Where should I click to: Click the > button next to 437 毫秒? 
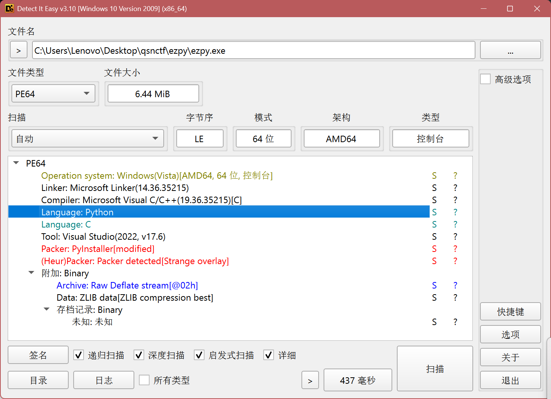[310, 380]
